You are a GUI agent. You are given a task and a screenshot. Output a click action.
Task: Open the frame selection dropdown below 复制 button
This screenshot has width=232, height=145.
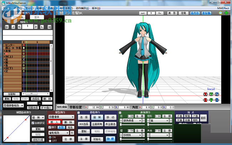tap(14, 105)
